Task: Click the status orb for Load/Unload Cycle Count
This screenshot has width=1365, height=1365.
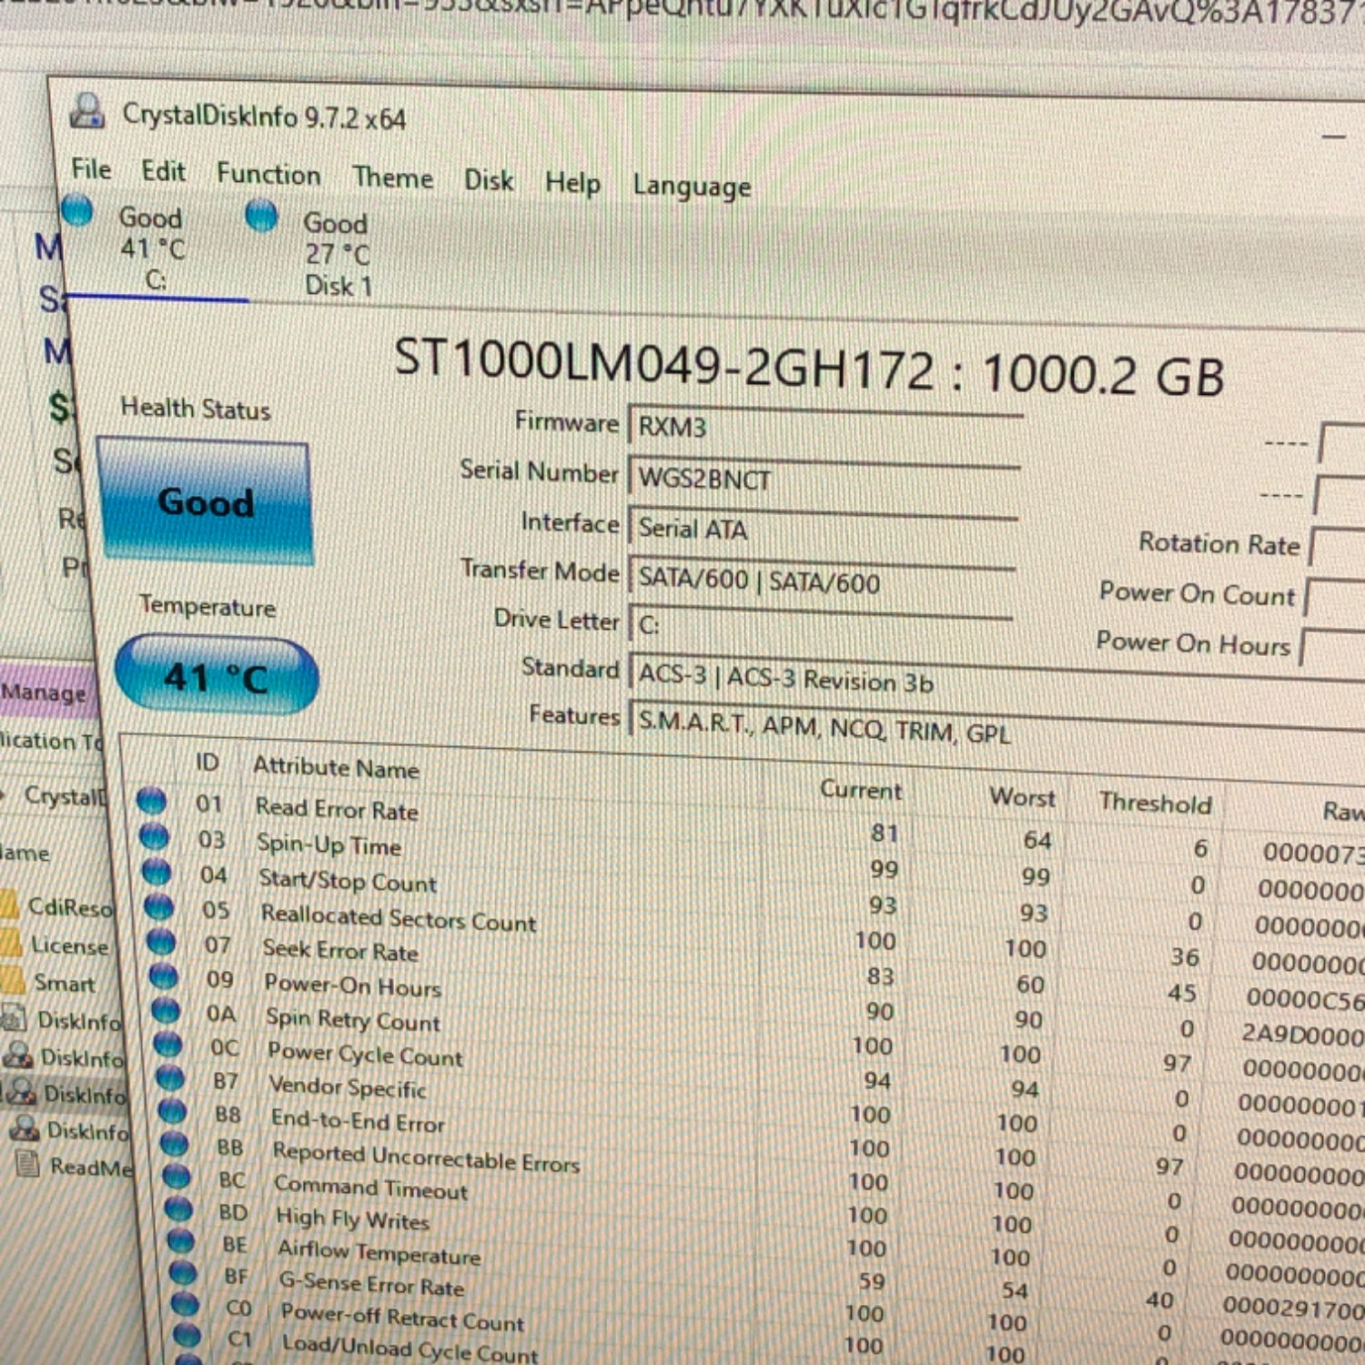Action: tap(187, 1335)
